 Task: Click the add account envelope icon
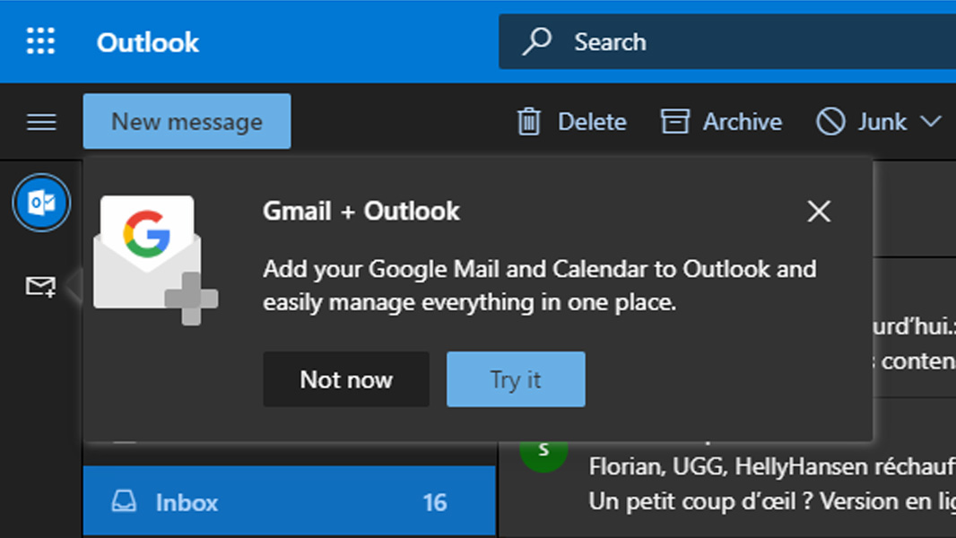tap(40, 287)
